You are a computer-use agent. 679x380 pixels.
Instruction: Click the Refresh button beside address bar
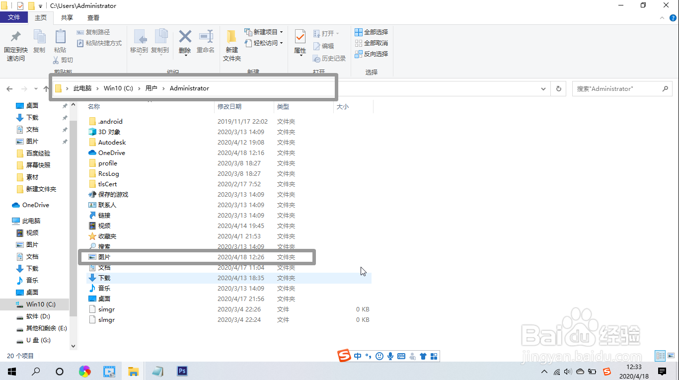coord(559,89)
